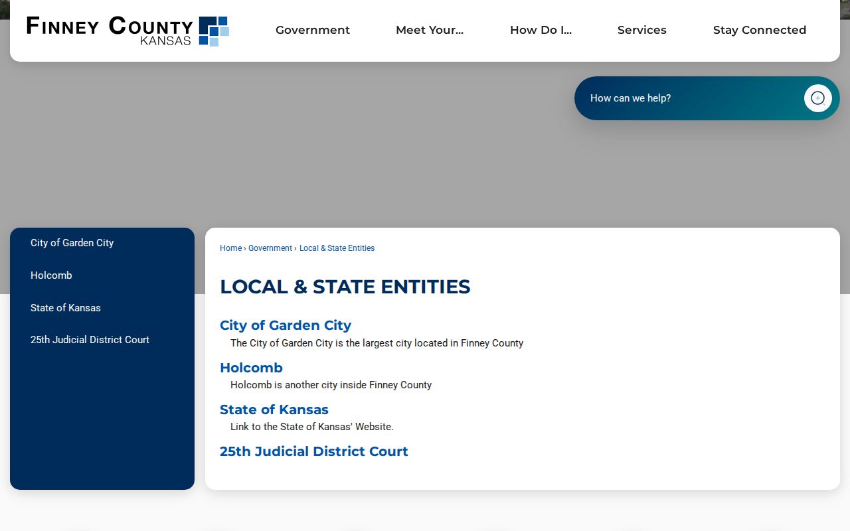Select Holcomb in the sidebar
This screenshot has width=850, height=531.
coord(102,275)
